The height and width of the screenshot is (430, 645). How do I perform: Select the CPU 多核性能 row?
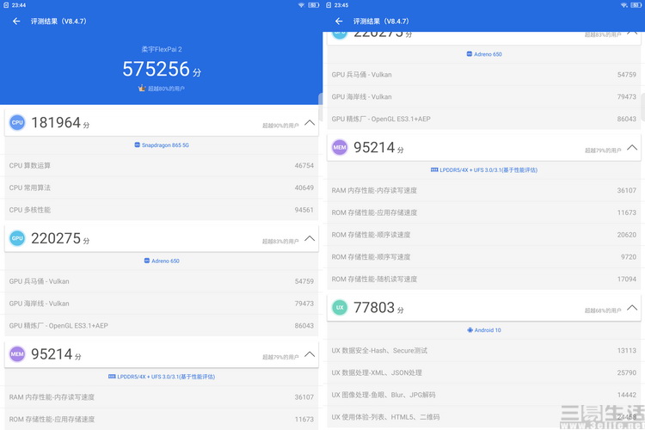pyautogui.click(x=162, y=210)
